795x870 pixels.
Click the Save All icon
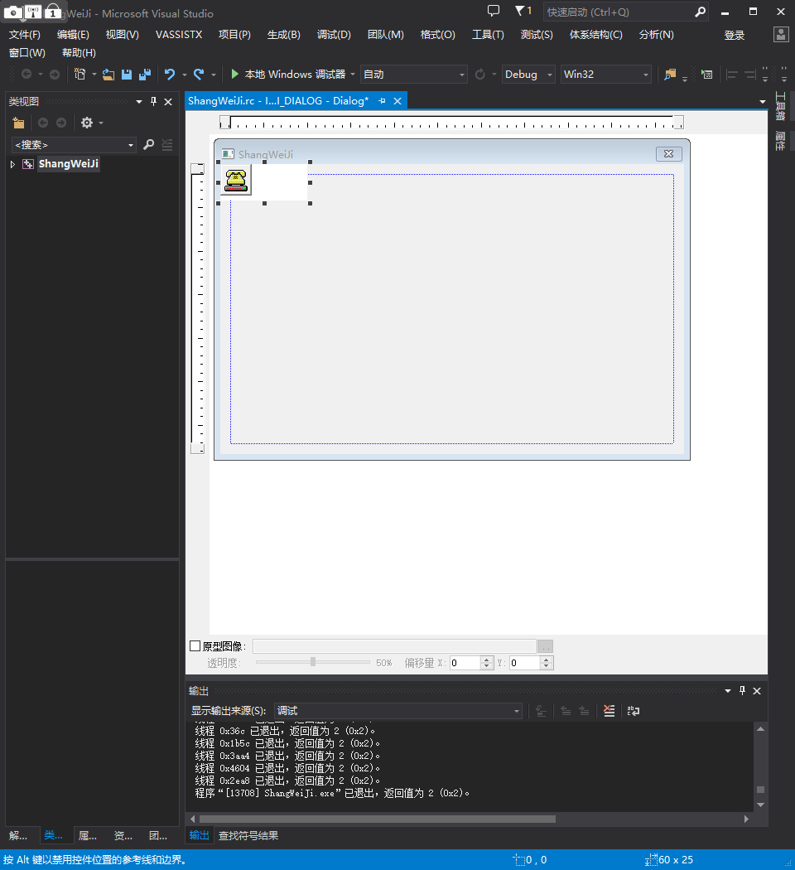145,75
